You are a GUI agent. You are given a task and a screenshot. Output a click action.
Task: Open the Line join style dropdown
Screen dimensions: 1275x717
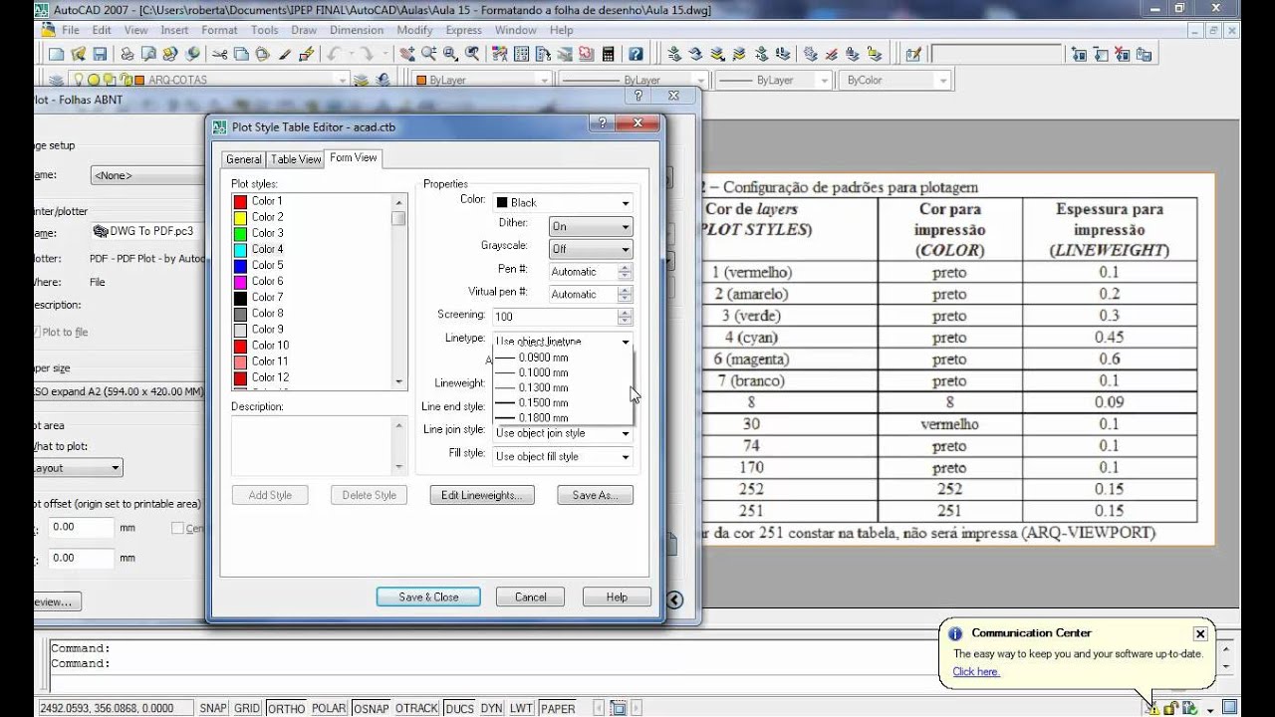click(563, 433)
